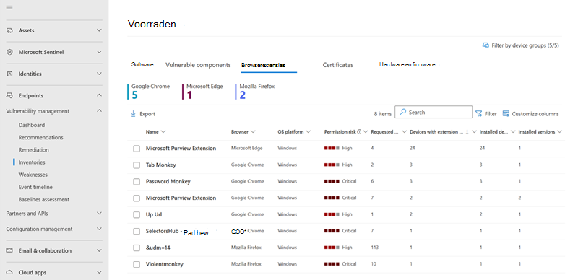Open Baselines assessment in the sidebar
Viewport: 578px width, 280px height.
coord(44,200)
